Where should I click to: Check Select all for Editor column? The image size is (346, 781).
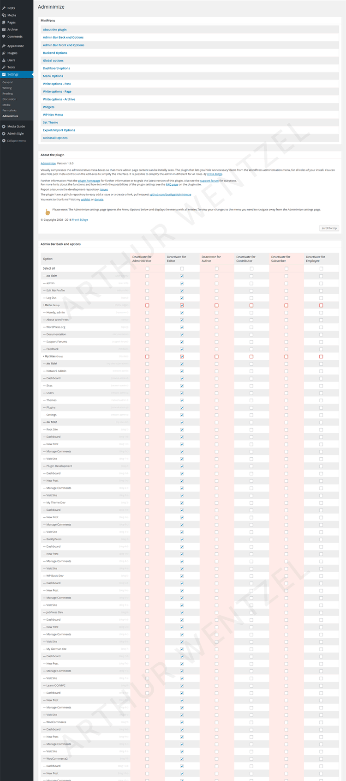182,268
